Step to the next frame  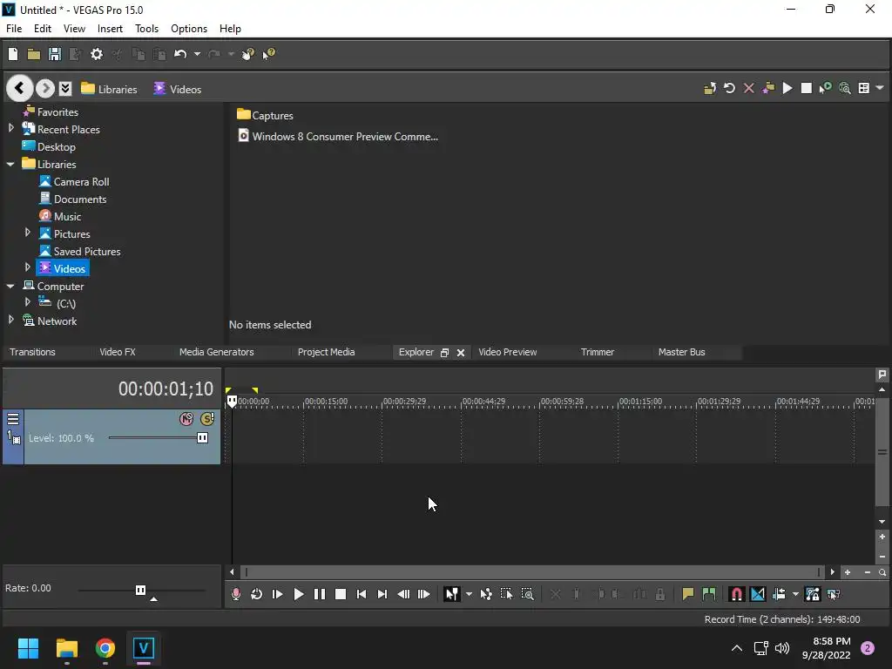(x=424, y=594)
